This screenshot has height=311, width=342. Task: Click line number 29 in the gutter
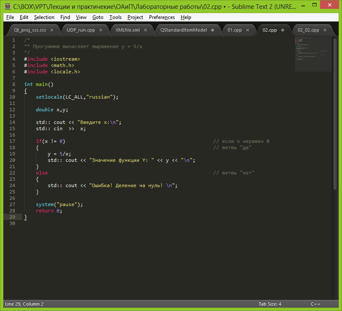[x=12, y=217]
